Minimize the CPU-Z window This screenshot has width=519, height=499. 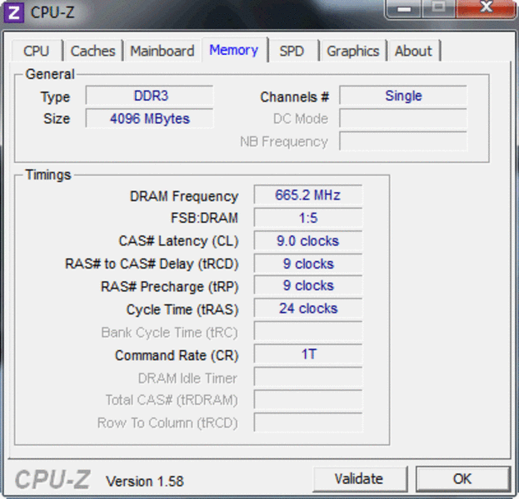(404, 9)
